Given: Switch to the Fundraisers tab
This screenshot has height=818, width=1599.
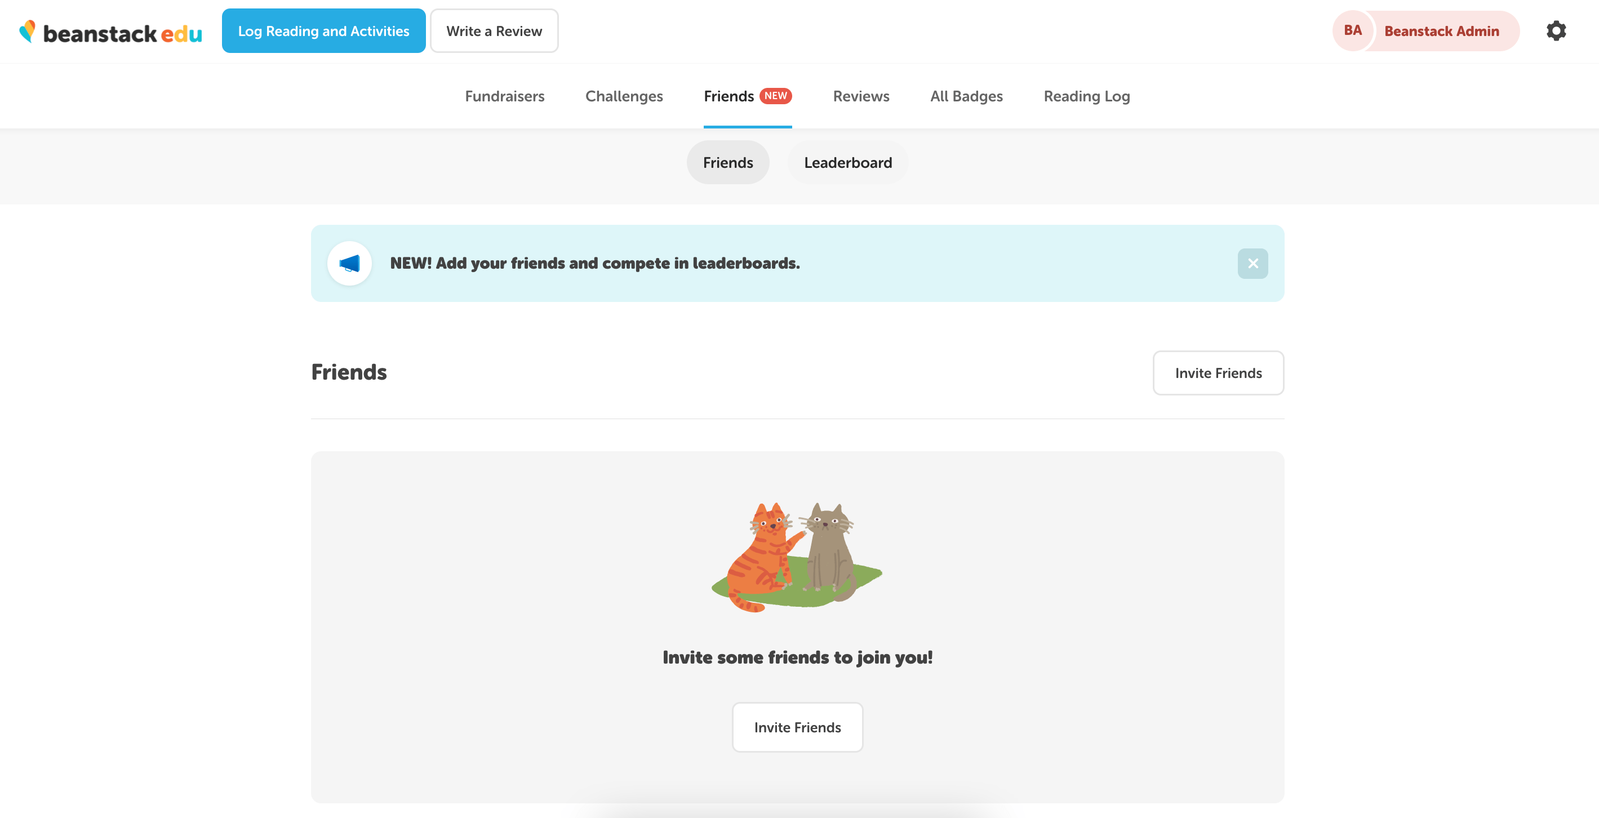Looking at the screenshot, I should tap(505, 96).
